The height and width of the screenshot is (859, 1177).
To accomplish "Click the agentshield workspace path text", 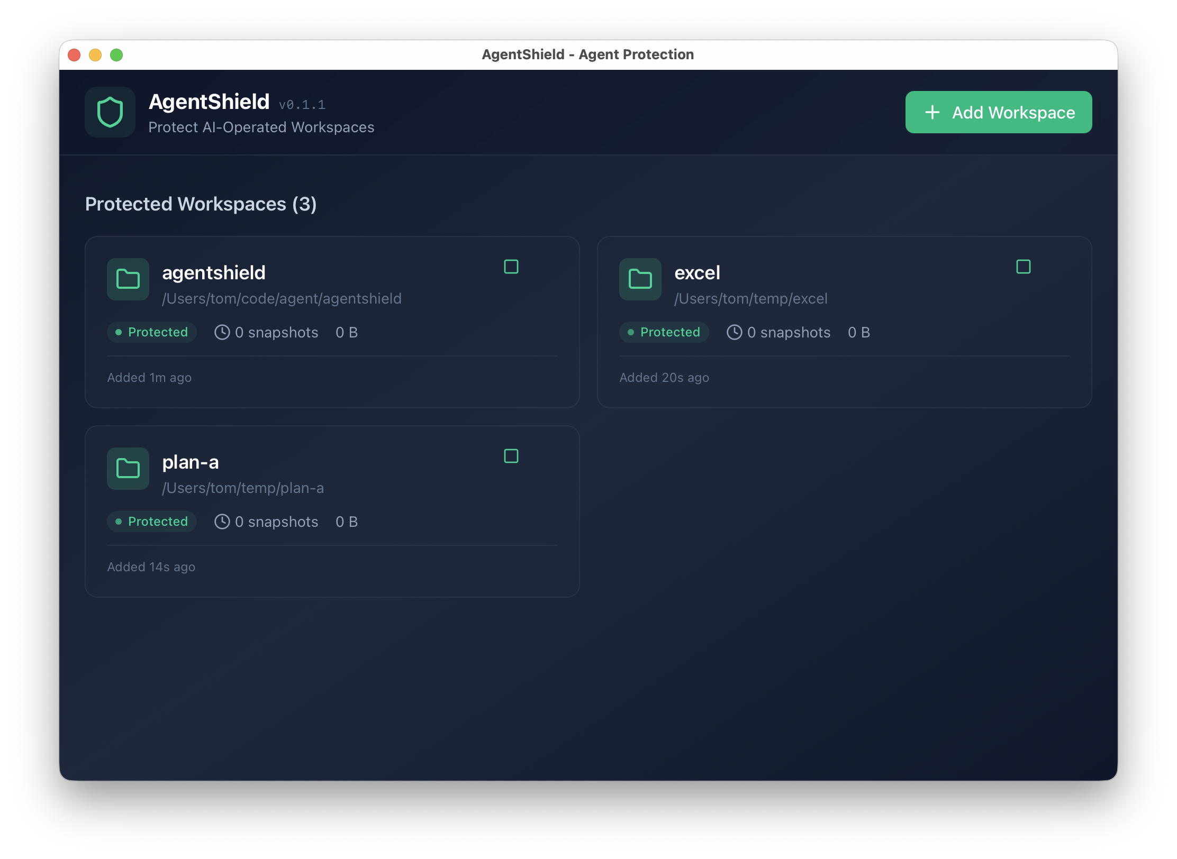I will coord(282,298).
